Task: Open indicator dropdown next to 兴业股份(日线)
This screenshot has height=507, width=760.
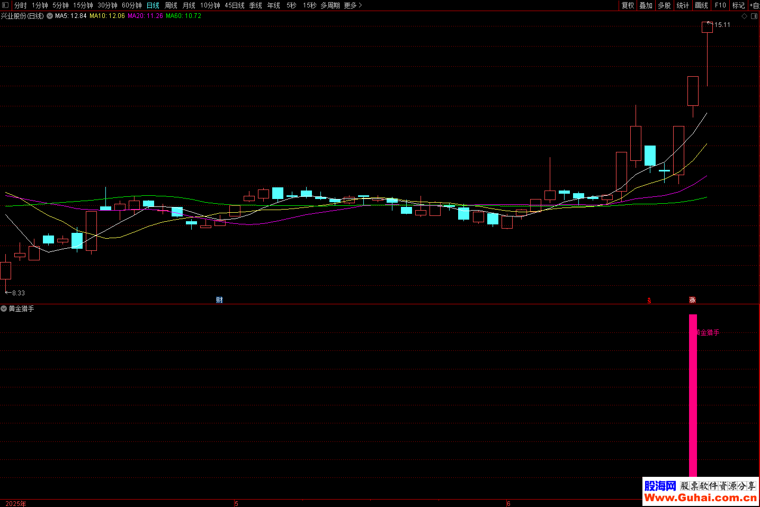Action: tap(50, 16)
